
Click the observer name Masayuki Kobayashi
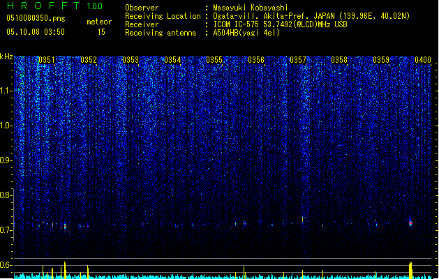pos(250,8)
